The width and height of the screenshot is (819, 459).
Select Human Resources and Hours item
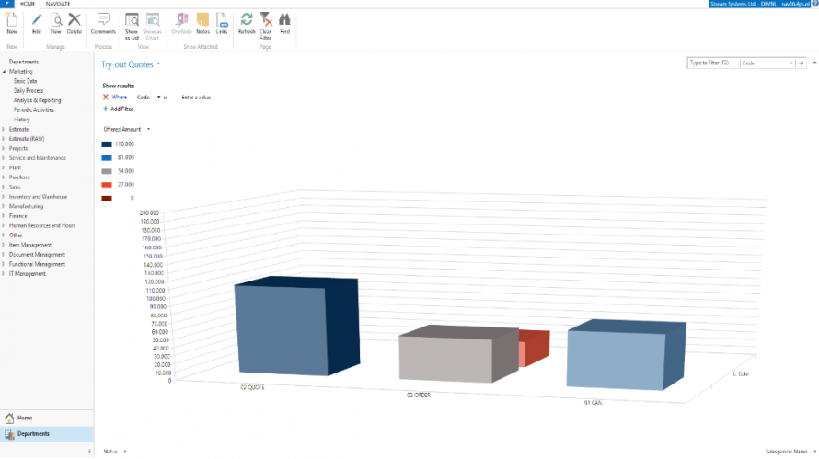(41, 225)
